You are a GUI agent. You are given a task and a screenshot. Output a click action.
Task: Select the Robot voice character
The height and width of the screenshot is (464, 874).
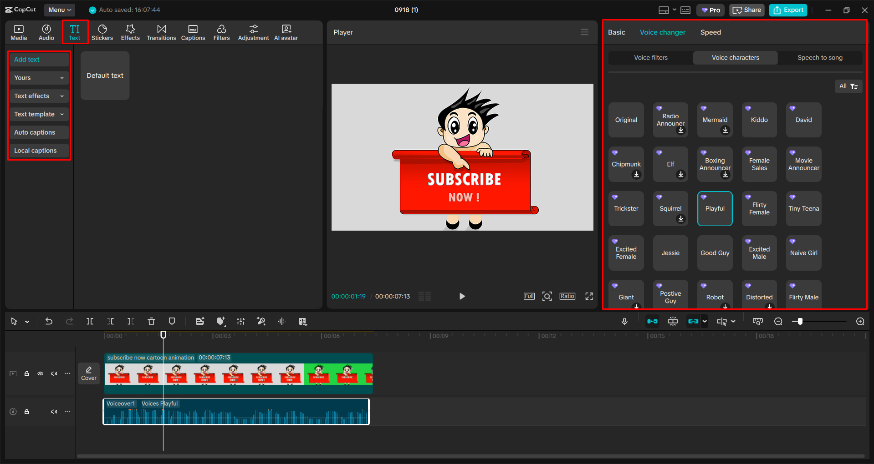pyautogui.click(x=715, y=297)
